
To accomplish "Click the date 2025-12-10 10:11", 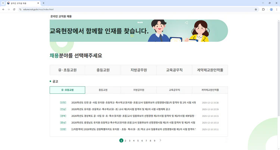I will (210, 130).
